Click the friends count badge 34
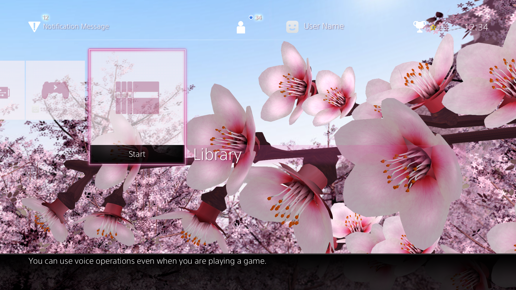516x290 pixels. coord(258,17)
